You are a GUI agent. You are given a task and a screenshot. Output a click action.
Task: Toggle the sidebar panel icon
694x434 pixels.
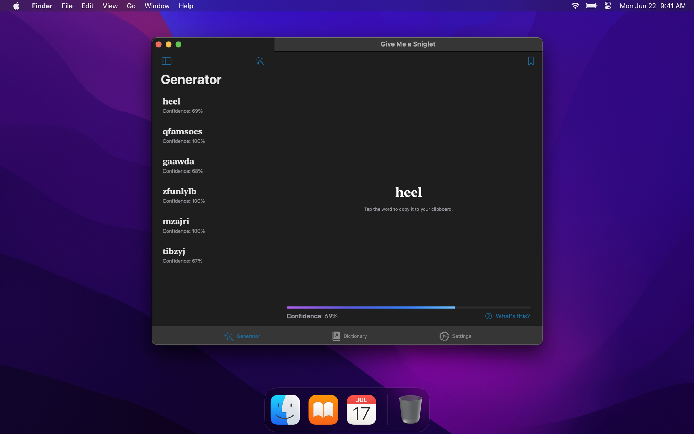167,61
